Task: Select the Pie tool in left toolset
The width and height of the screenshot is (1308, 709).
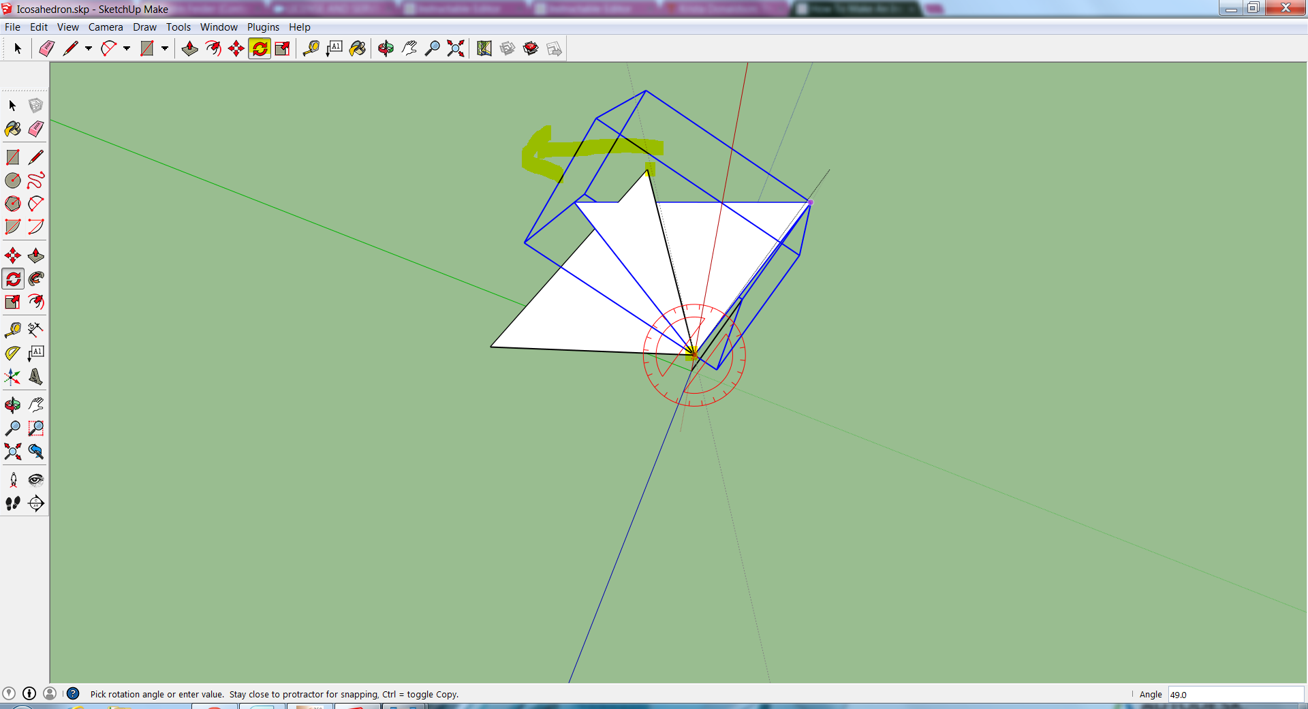Action: (13, 227)
